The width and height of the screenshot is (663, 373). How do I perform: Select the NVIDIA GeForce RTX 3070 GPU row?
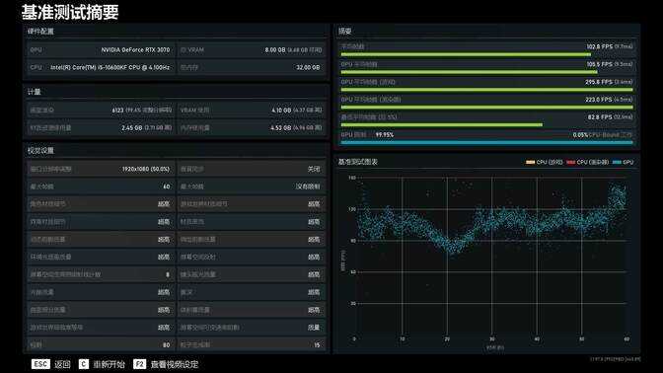pyautogui.click(x=101, y=50)
